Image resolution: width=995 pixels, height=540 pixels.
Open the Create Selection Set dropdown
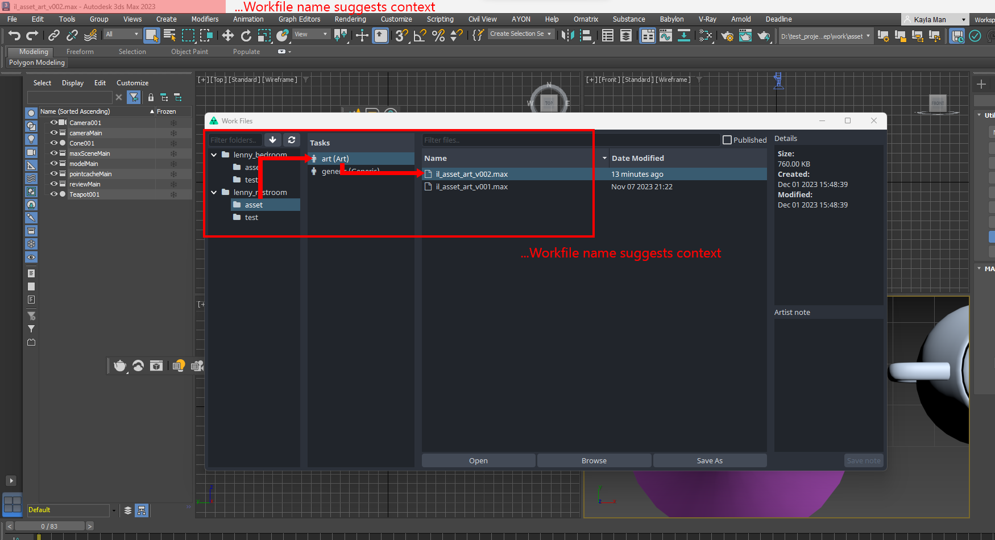521,34
